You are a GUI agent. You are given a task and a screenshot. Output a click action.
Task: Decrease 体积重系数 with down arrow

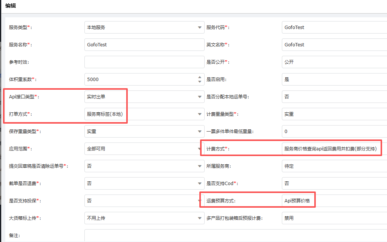(x=200, y=81)
